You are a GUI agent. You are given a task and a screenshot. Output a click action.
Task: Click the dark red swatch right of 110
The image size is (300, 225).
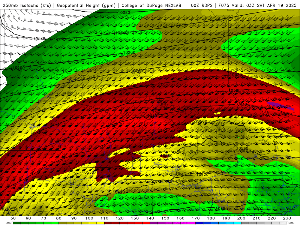108,223
